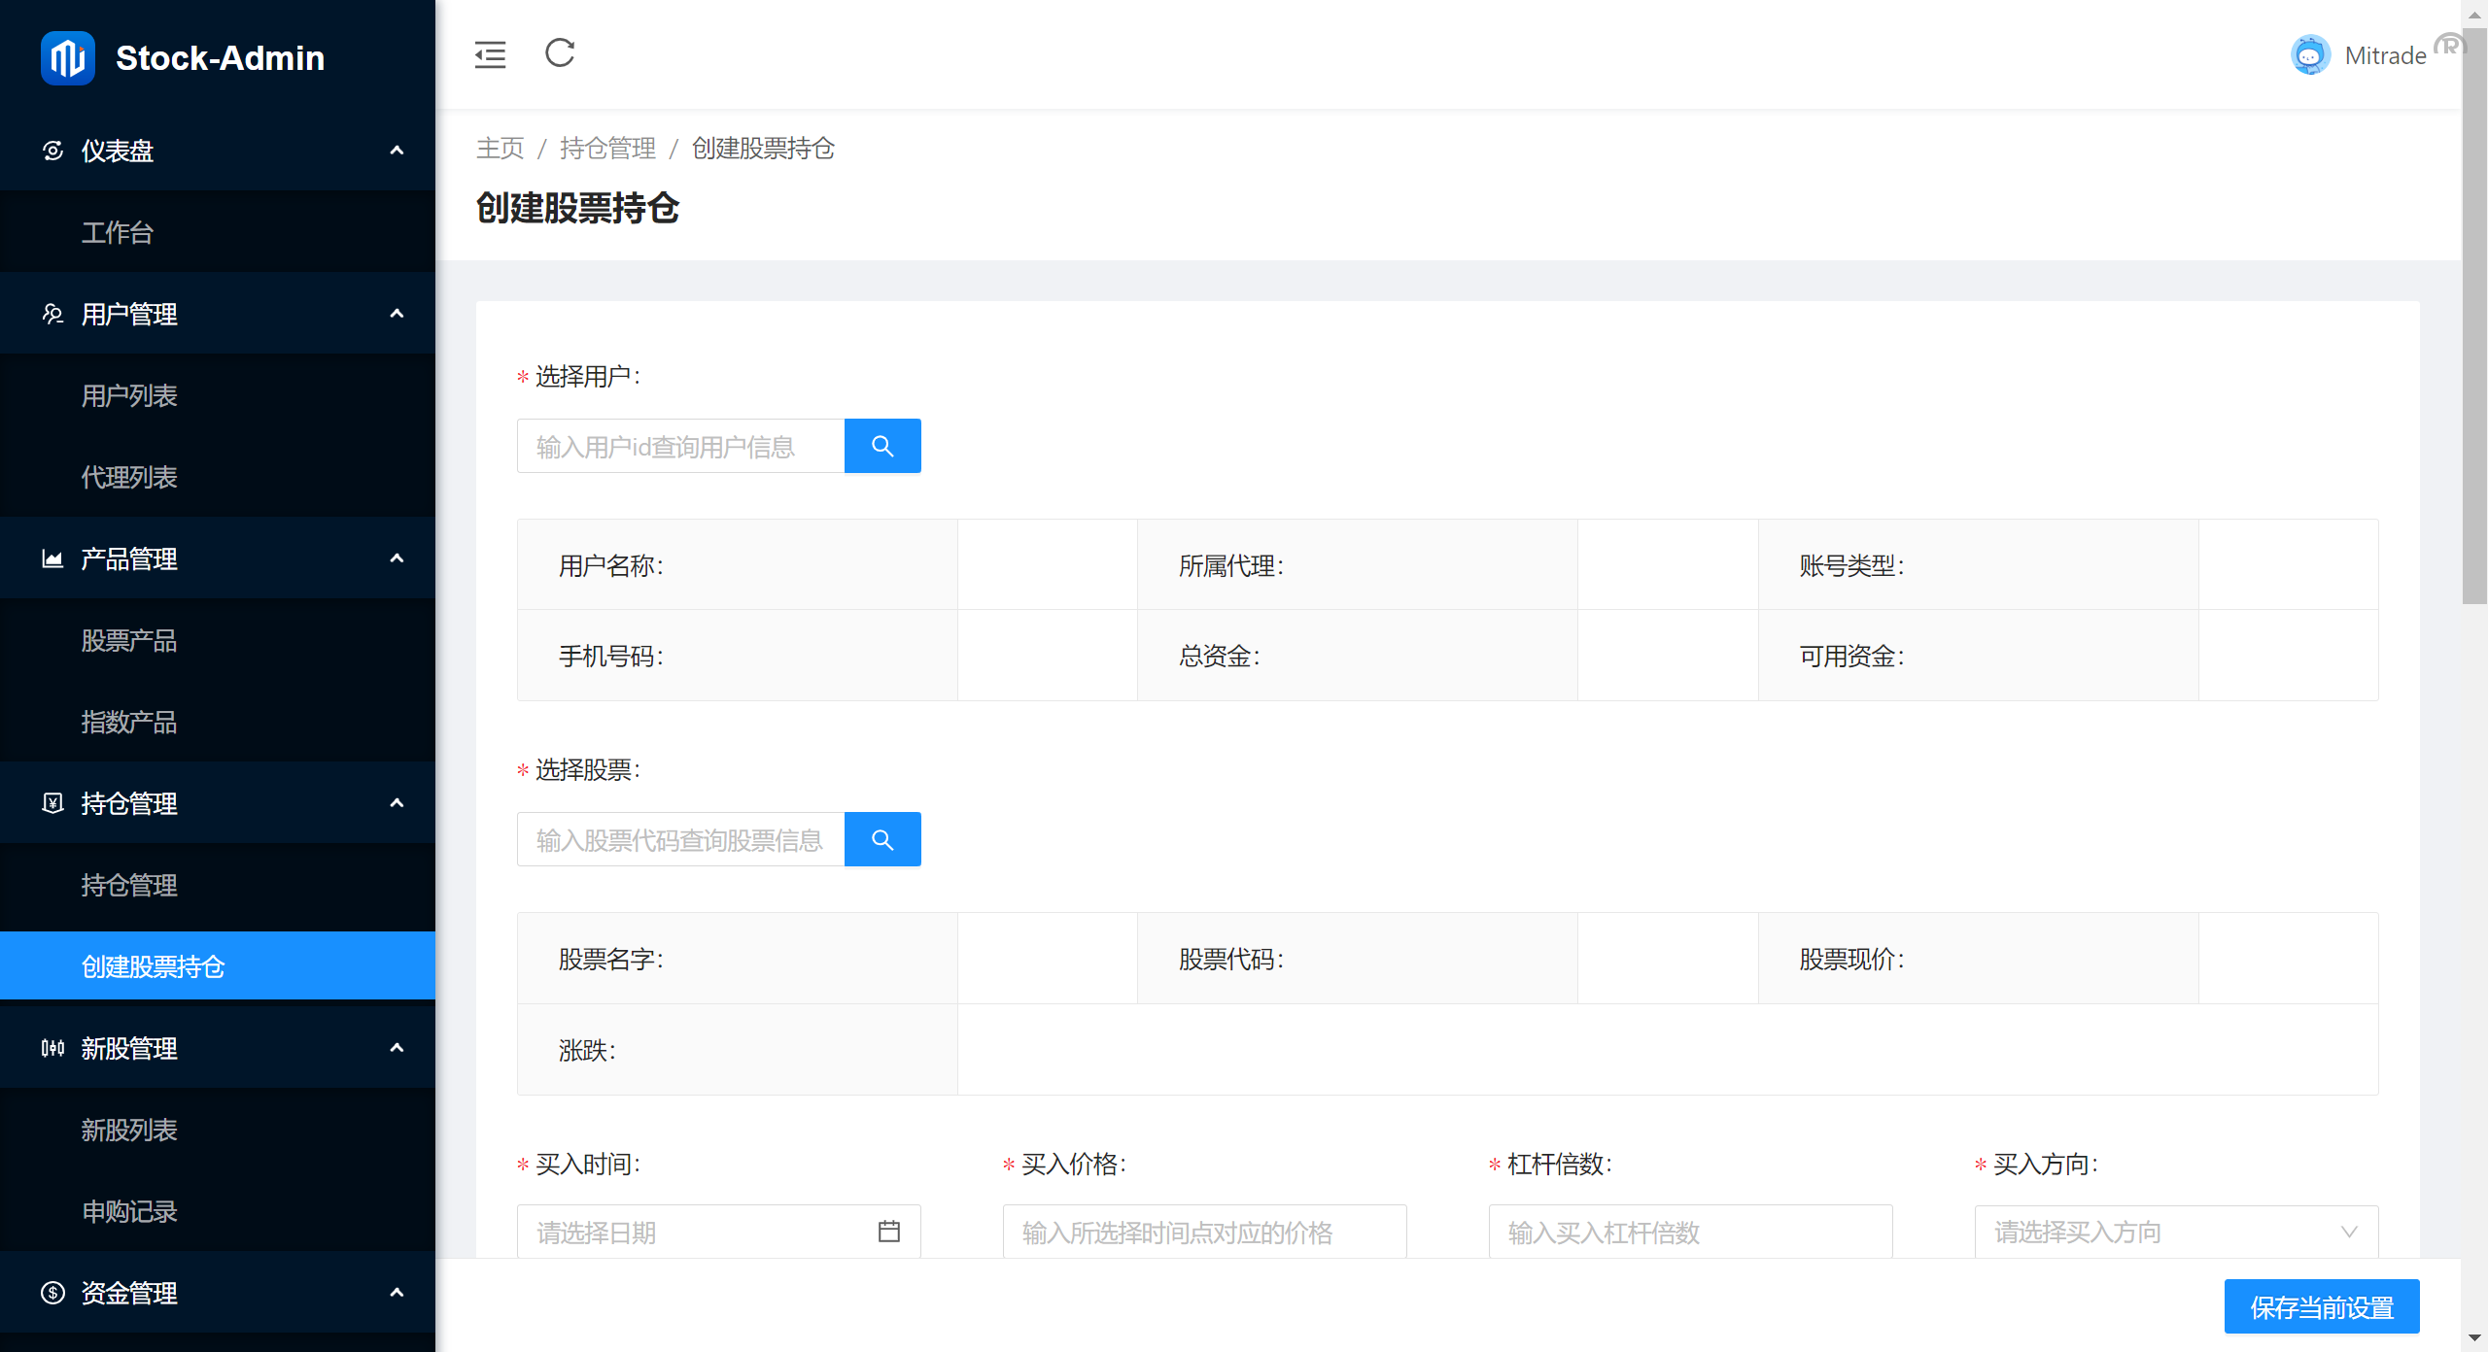Click the Stock-Admin logo icon
This screenshot has height=1352, width=2488.
[x=67, y=58]
